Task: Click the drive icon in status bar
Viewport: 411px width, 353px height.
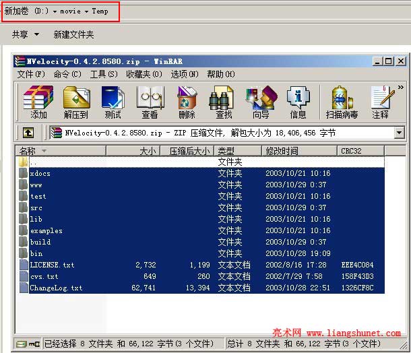Action: pos(22,344)
